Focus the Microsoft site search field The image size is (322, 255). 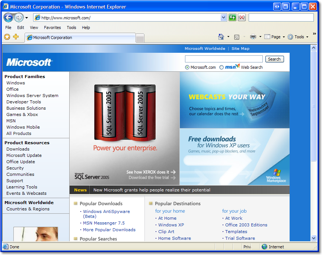tap(224, 59)
